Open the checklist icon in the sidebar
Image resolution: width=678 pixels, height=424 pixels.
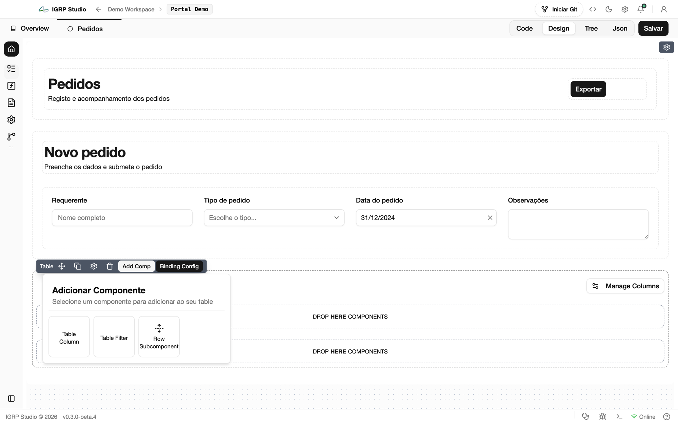(x=11, y=69)
